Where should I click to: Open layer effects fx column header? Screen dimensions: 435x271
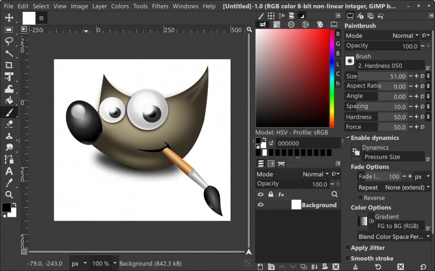[281, 195]
